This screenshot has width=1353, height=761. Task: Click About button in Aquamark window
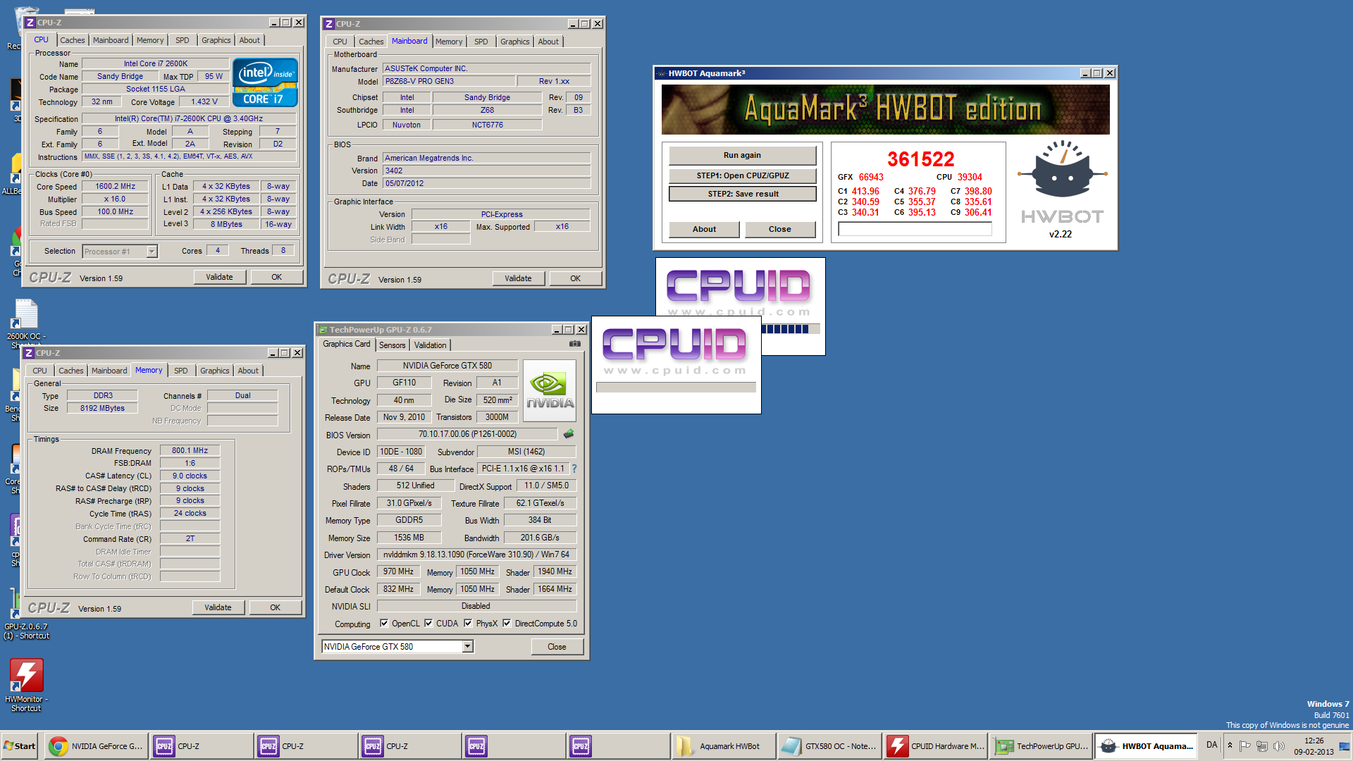pyautogui.click(x=704, y=229)
